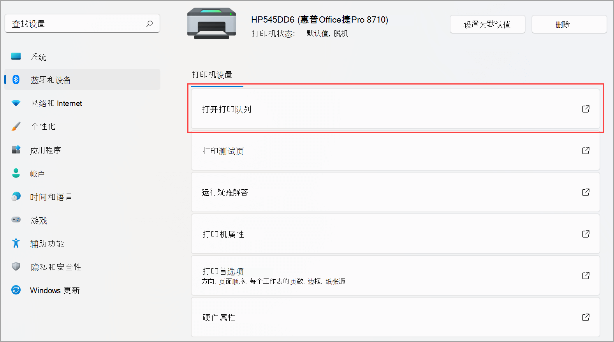Click the 删除 button
Viewport: 614px width, 342px height.
coord(569,24)
